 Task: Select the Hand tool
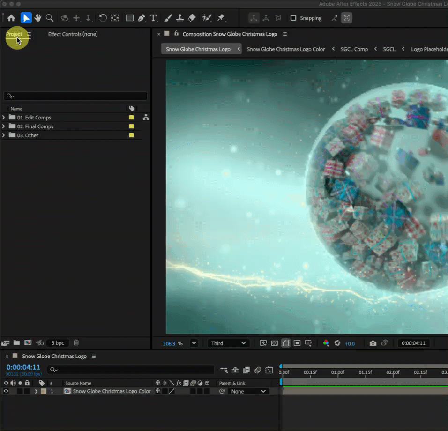point(37,18)
